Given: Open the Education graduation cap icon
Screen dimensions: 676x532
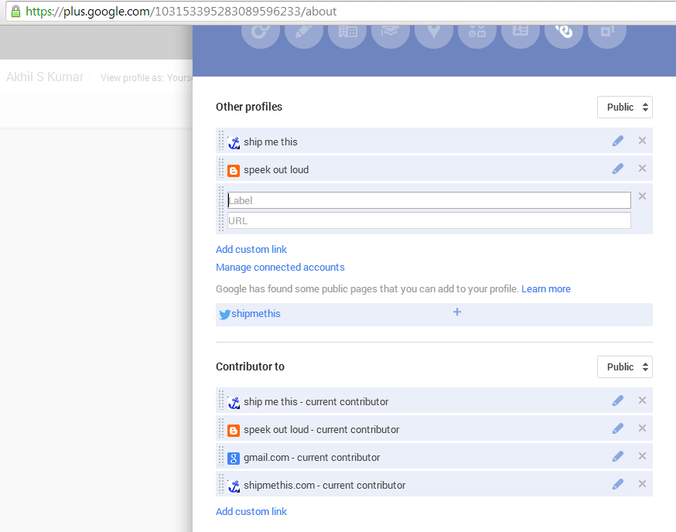Looking at the screenshot, I should pyautogui.click(x=391, y=31).
